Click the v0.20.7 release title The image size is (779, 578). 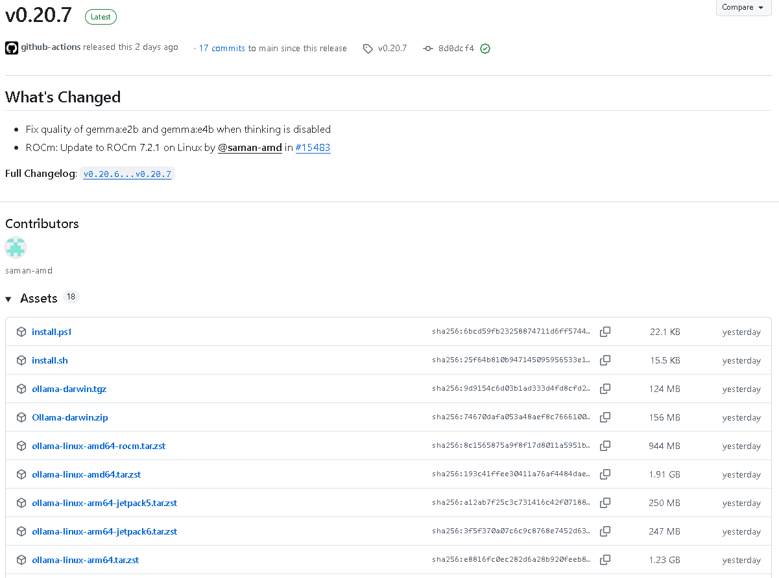tap(38, 16)
